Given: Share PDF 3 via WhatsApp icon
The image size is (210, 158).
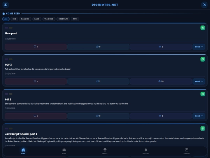Looking at the screenshot, I should pyautogui.click(x=203, y=59).
